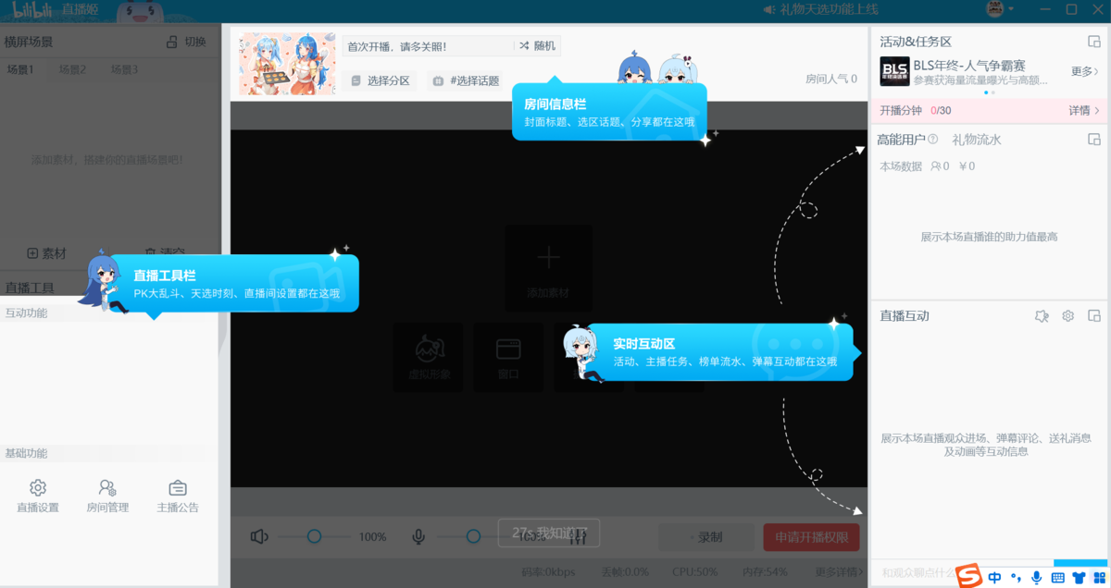Click the 申请开播权限 red button
The width and height of the screenshot is (1111, 588).
pos(811,537)
